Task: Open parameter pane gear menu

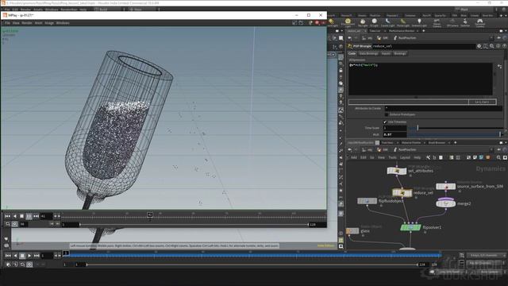Action: [479, 46]
